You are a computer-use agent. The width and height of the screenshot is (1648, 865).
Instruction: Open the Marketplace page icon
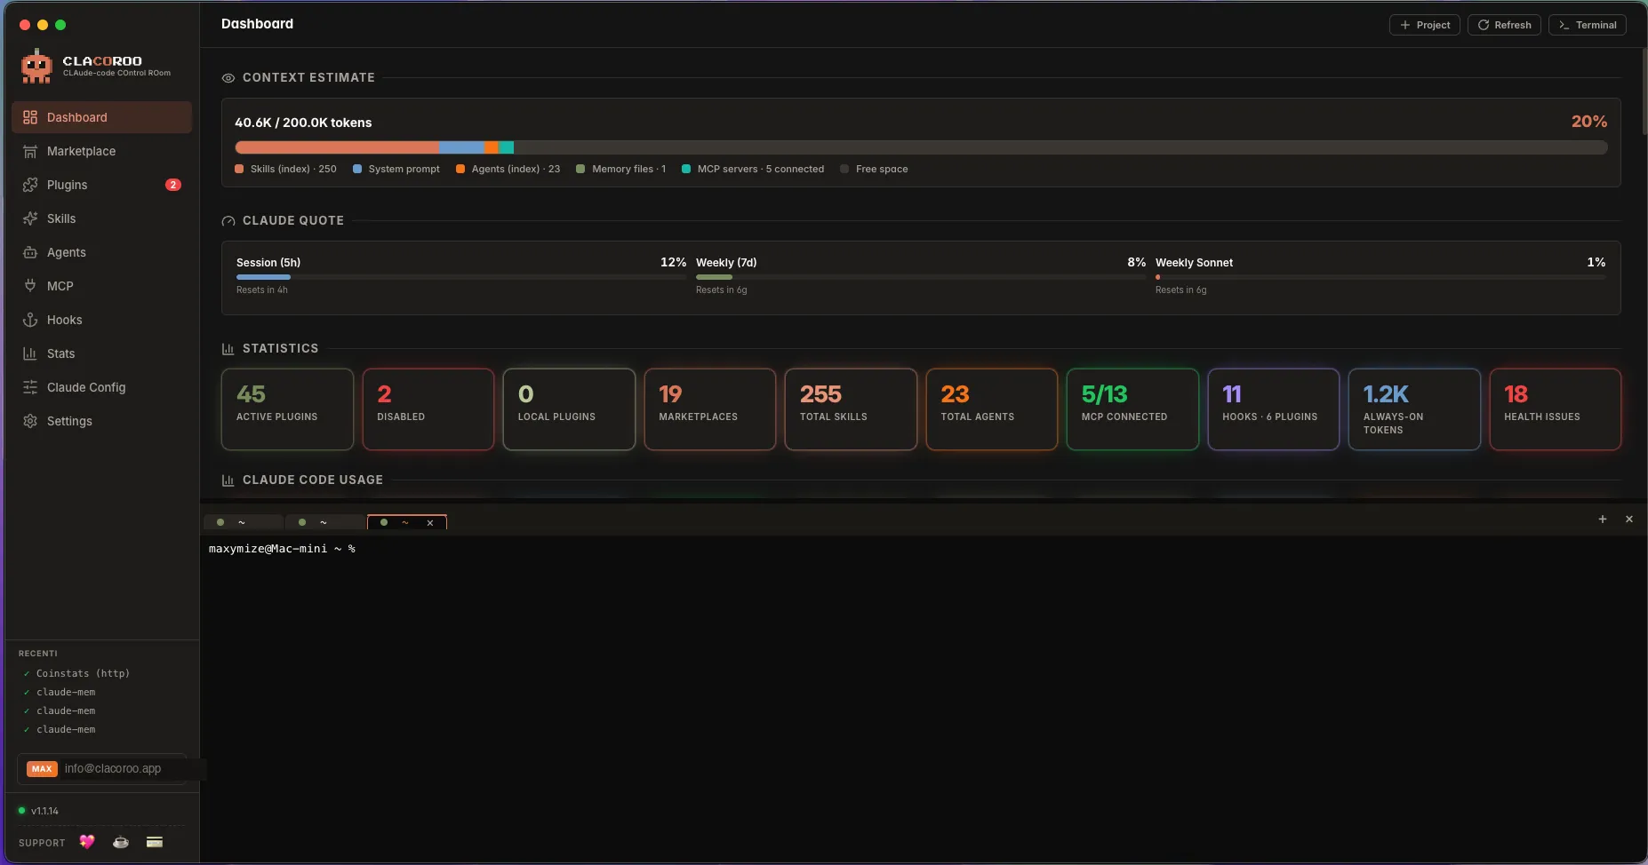coord(30,151)
